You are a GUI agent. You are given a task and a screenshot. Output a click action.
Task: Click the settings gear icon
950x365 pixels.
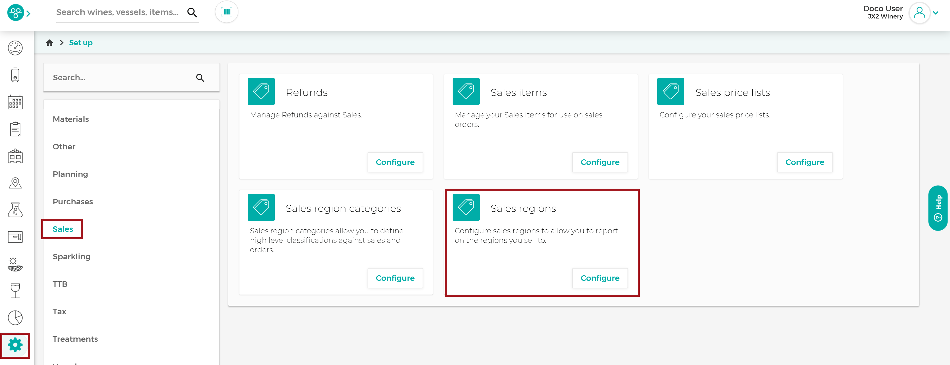coord(15,345)
